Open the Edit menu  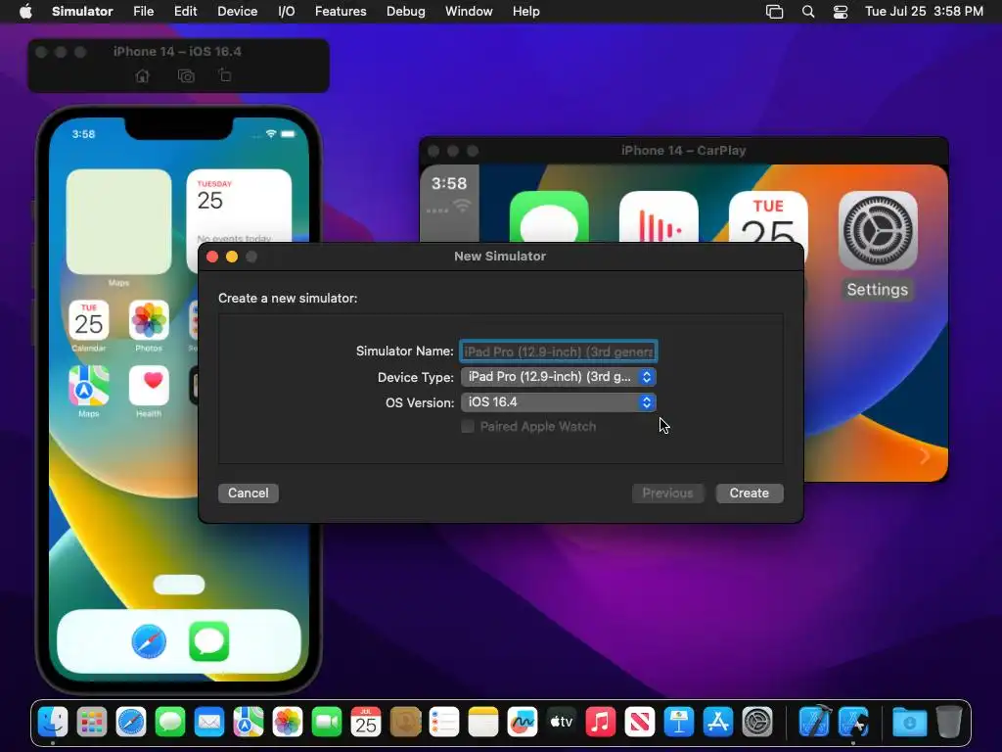tap(185, 12)
